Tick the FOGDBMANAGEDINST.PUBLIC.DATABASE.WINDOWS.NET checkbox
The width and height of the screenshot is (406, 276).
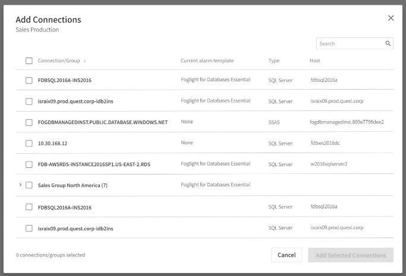click(29, 122)
